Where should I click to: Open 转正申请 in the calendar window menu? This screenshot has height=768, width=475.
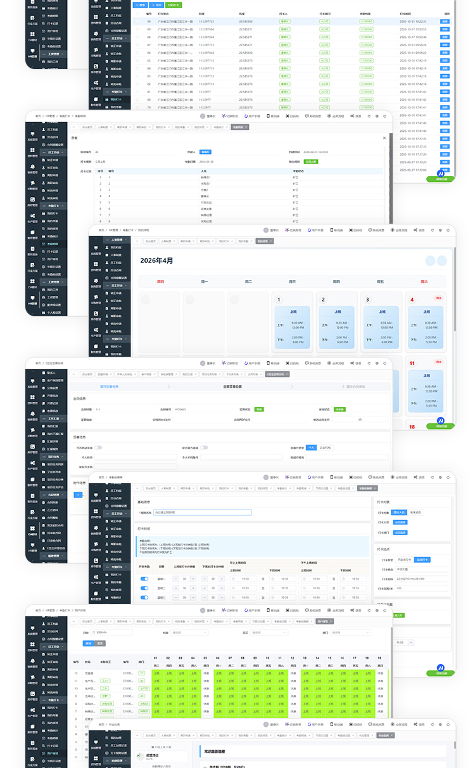tap(118, 293)
